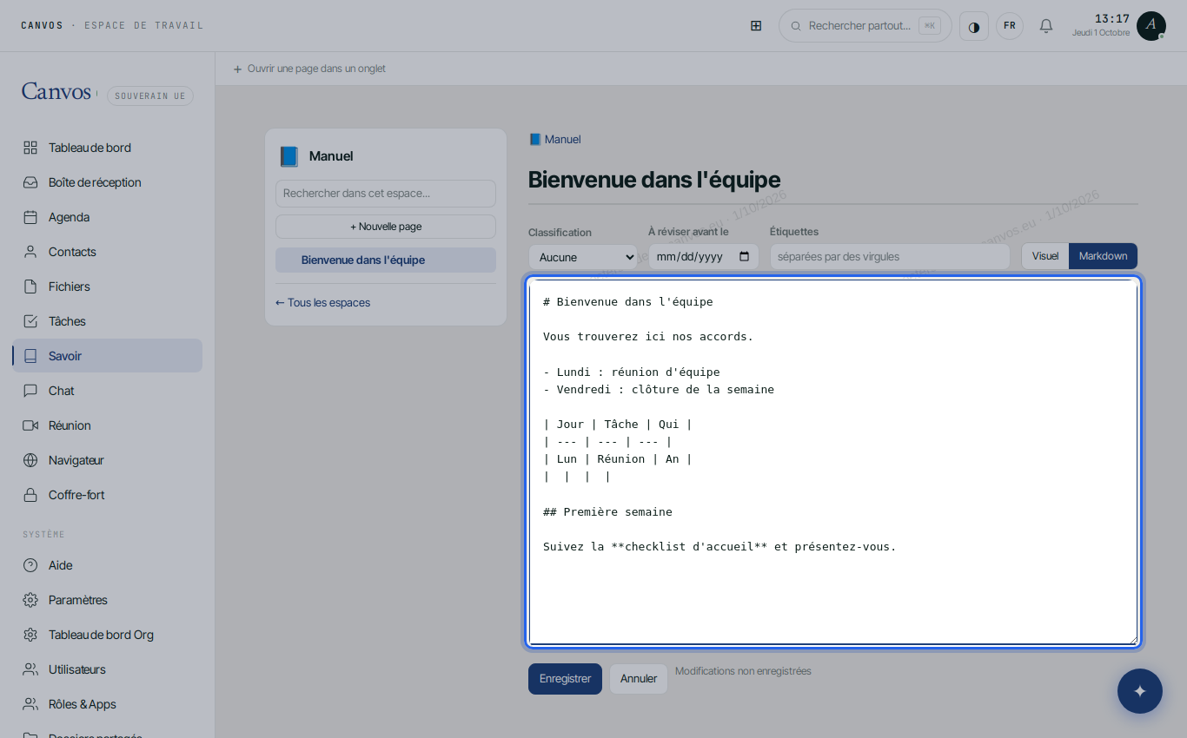Viewport: 1187px width, 738px height.
Task: Click the Chat speech bubble icon
Action: click(30, 391)
